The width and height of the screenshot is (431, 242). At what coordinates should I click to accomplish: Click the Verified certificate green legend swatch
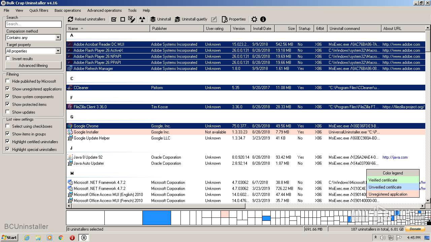click(393, 180)
